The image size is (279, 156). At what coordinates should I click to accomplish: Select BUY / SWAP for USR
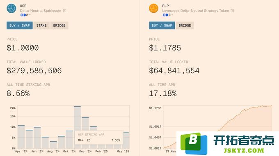tap(20, 25)
